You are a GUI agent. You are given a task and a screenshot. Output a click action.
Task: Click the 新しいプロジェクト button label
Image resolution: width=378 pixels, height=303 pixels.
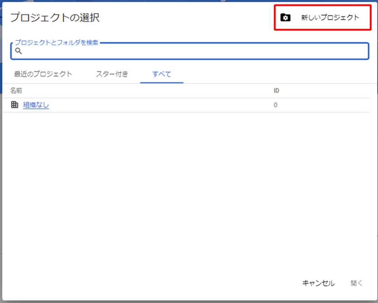pos(330,18)
